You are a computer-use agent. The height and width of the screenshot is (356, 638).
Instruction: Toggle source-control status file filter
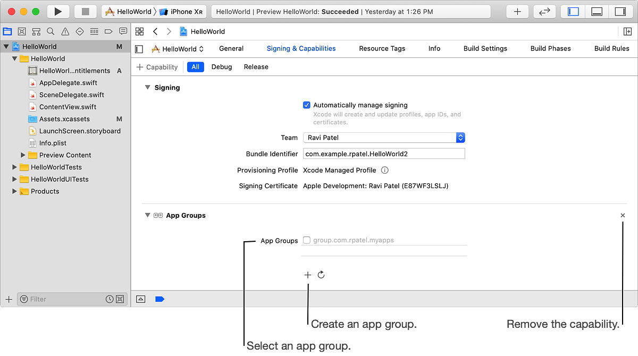[x=120, y=299]
